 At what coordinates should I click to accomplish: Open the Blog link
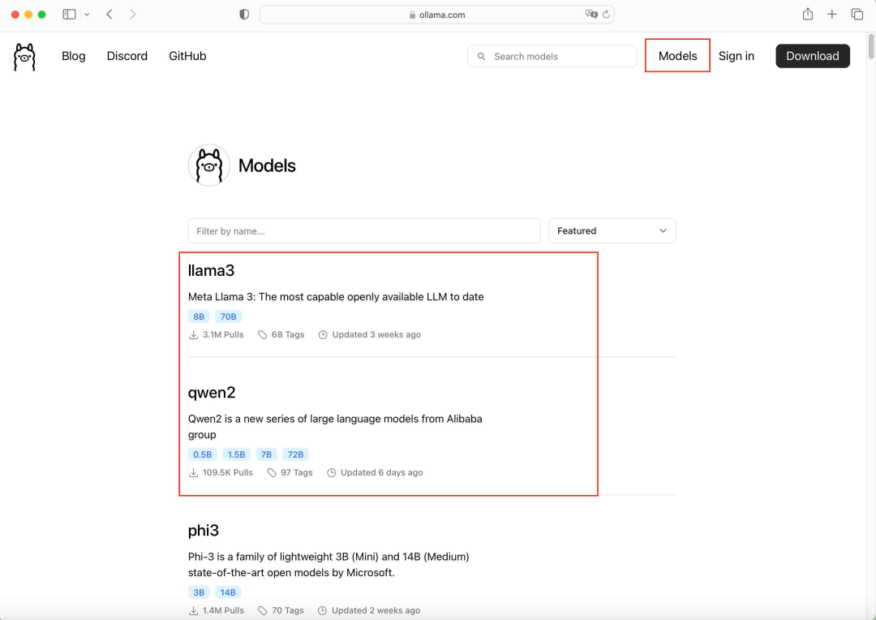(74, 56)
